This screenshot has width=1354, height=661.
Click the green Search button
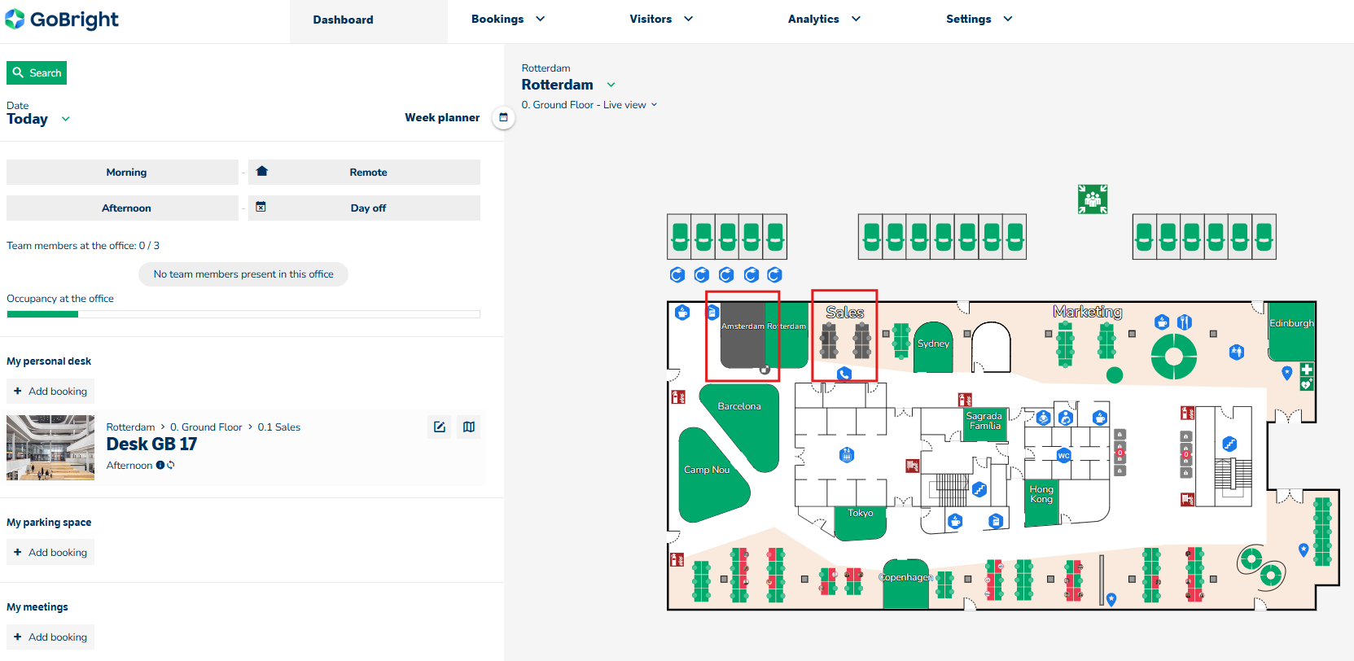[x=37, y=73]
